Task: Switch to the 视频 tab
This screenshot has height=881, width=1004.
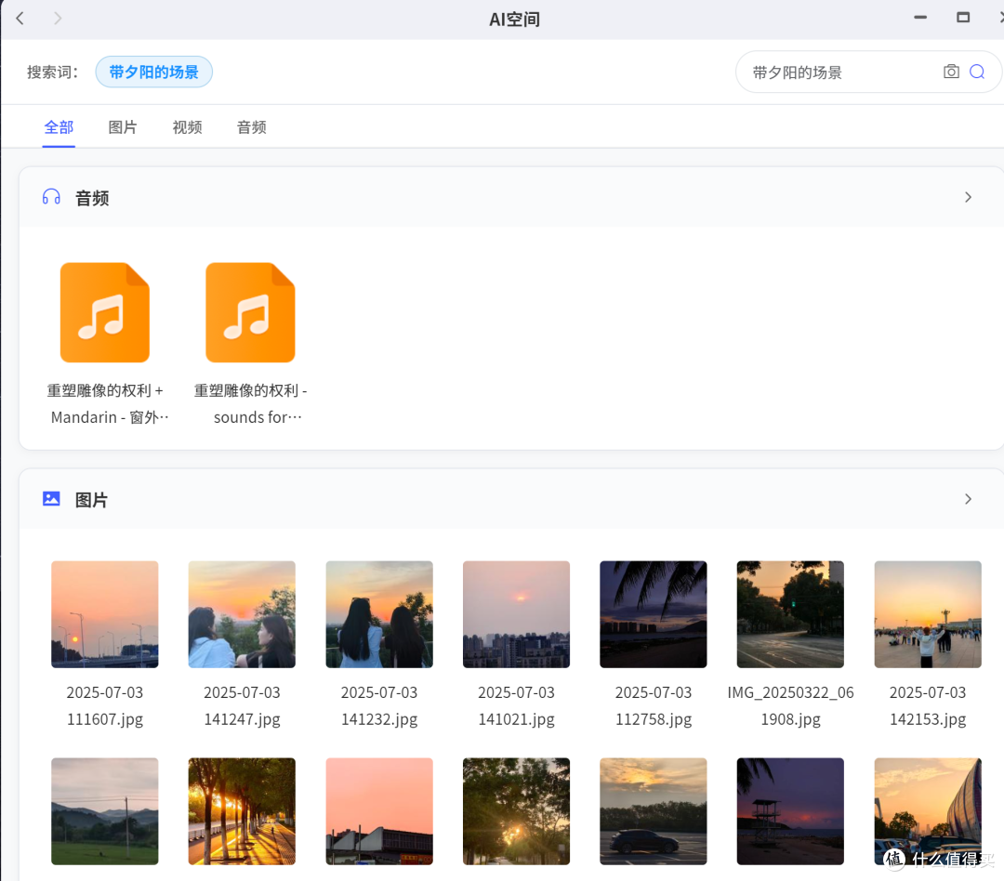Action: [187, 126]
